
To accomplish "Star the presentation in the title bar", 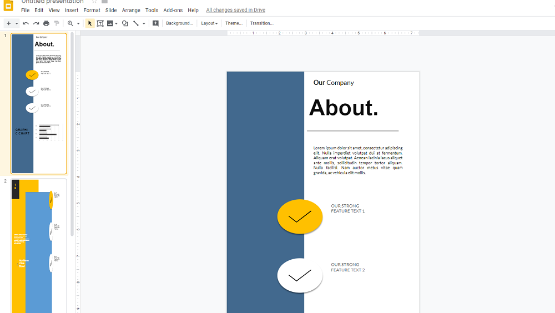I will [94, 2].
